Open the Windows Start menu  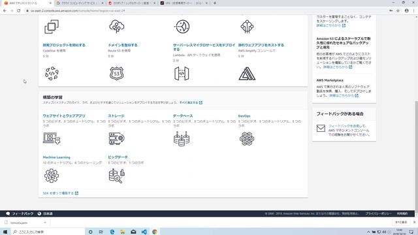pyautogui.click(x=5, y=232)
